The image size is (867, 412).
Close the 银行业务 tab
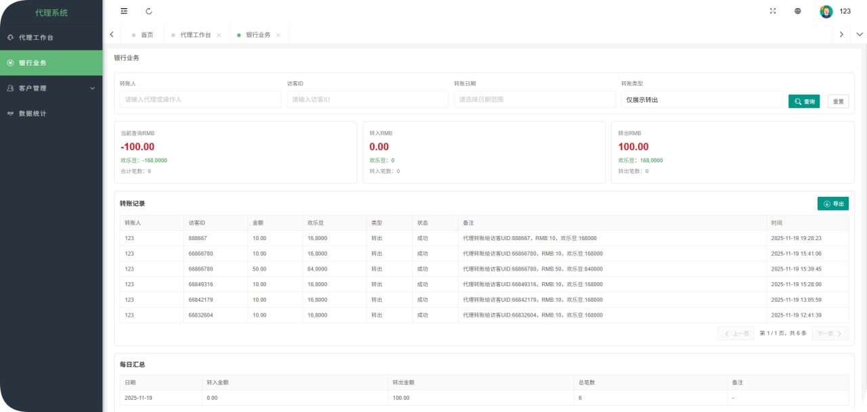pyautogui.click(x=278, y=35)
